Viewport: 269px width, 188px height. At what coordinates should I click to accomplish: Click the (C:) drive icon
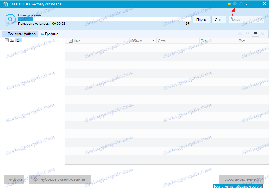12,40
